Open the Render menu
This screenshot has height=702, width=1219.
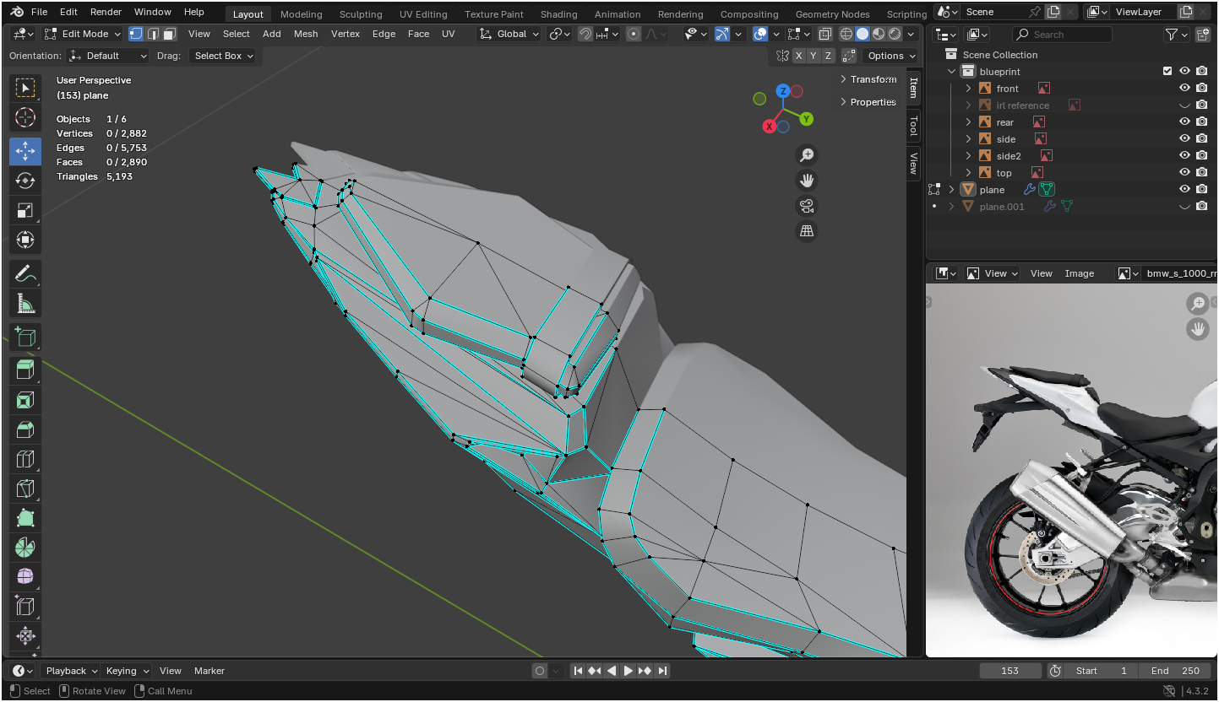106,12
